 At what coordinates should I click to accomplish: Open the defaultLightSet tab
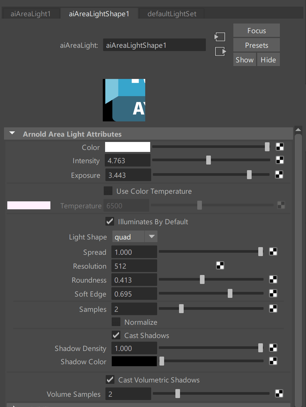point(172,14)
